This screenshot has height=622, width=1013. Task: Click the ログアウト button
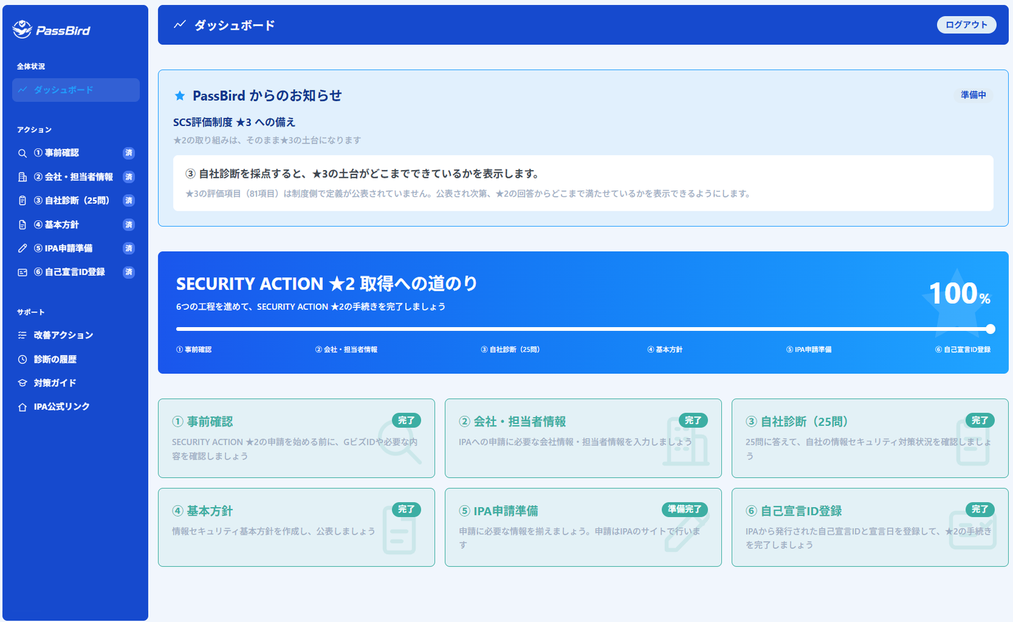[966, 25]
